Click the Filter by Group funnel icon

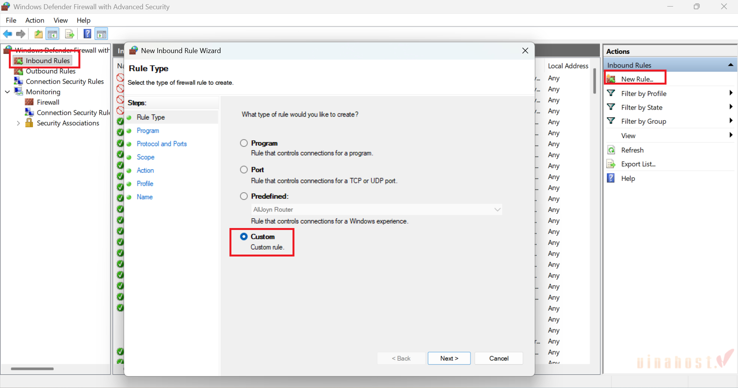[611, 121]
